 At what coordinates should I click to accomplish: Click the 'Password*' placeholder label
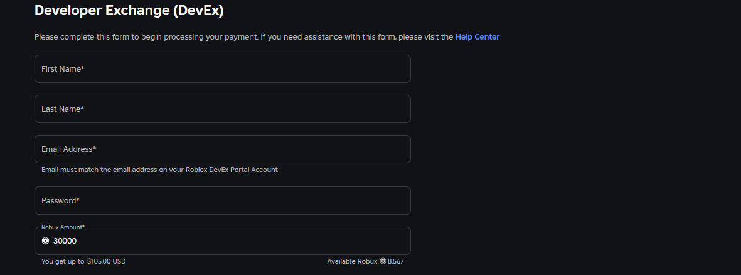(x=60, y=201)
